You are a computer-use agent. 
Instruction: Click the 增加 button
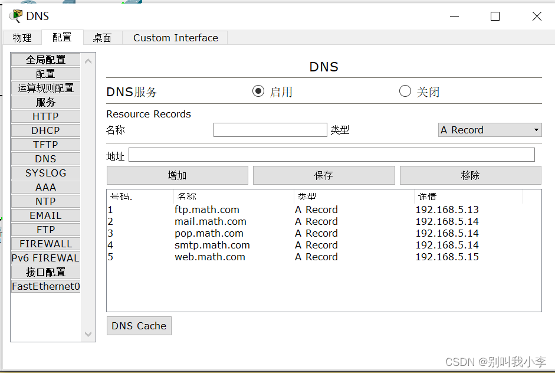(178, 175)
